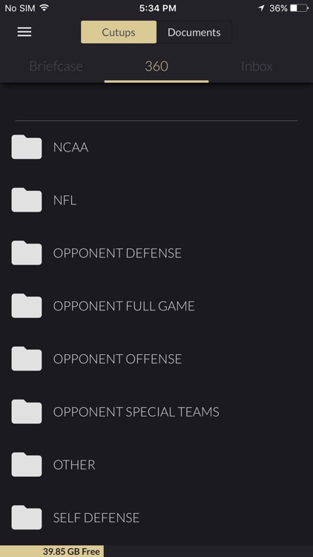Screen dimensions: 313x557
Task: Open the NFL folder icon
Action: pos(27,200)
